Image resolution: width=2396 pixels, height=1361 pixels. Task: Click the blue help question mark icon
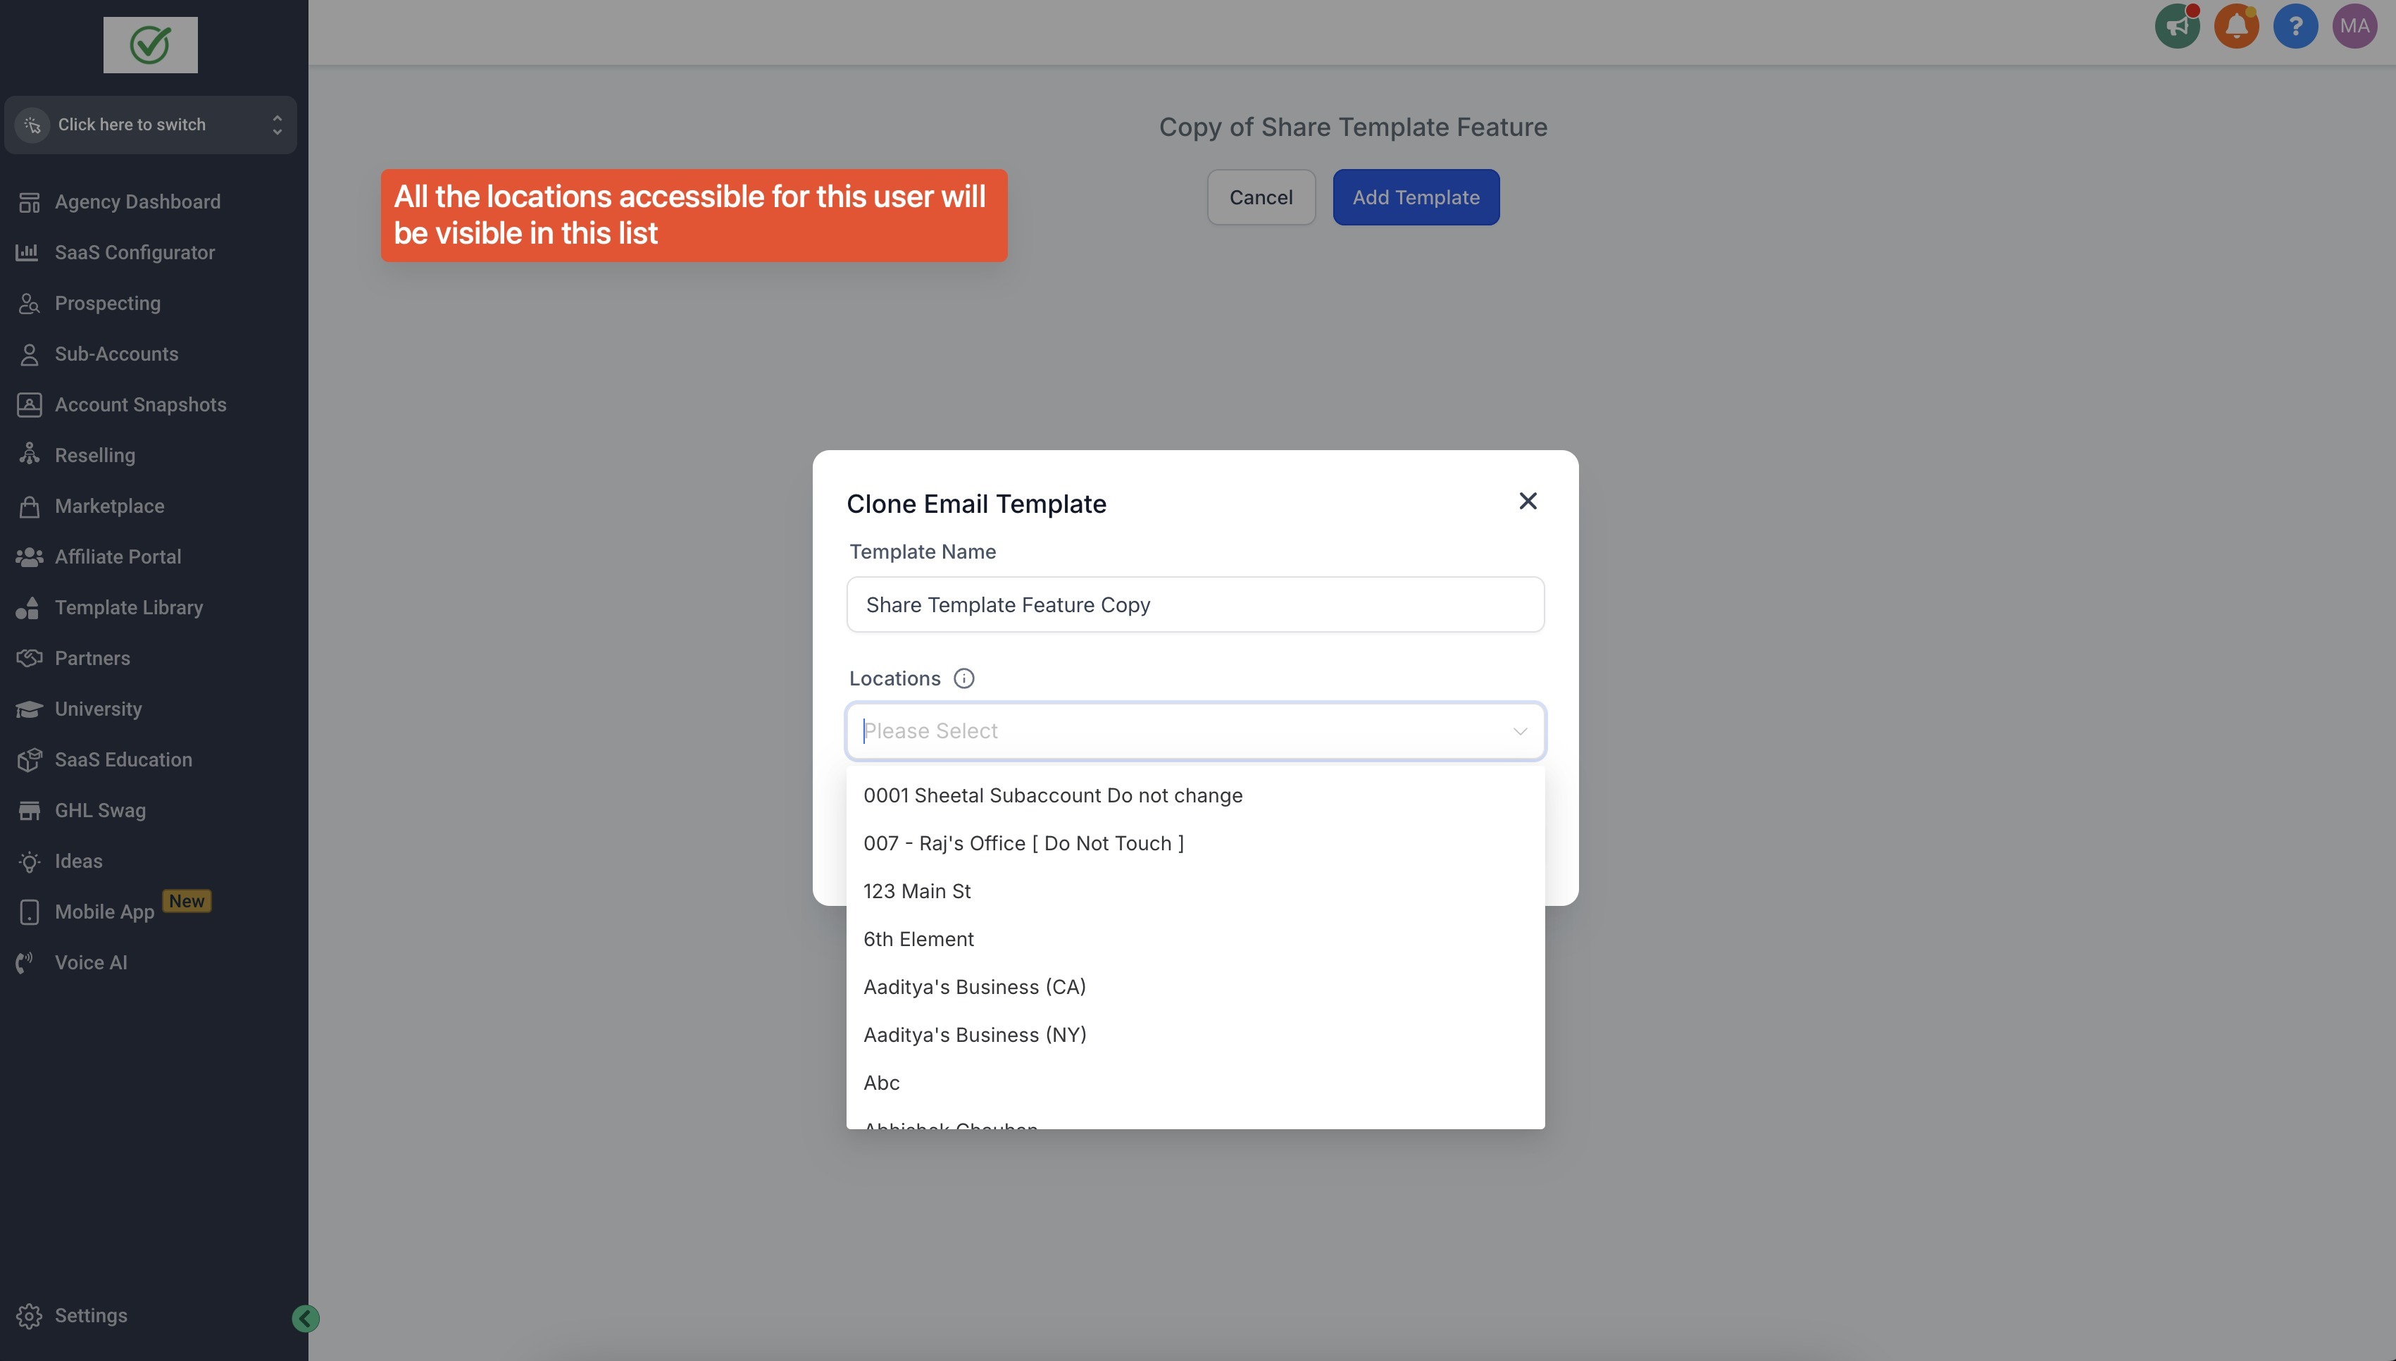pos(2295,26)
